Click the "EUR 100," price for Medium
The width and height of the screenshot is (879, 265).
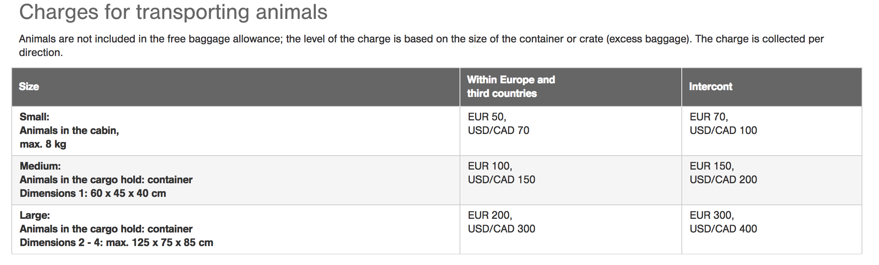coord(490,166)
